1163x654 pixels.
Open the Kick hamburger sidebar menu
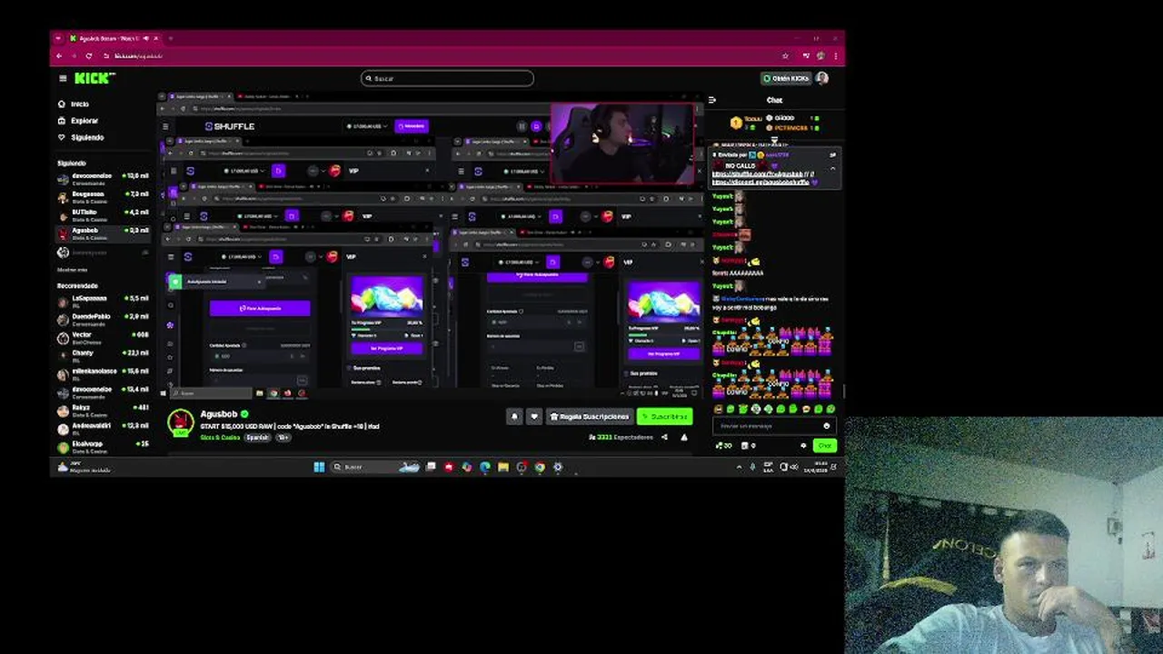(x=63, y=78)
